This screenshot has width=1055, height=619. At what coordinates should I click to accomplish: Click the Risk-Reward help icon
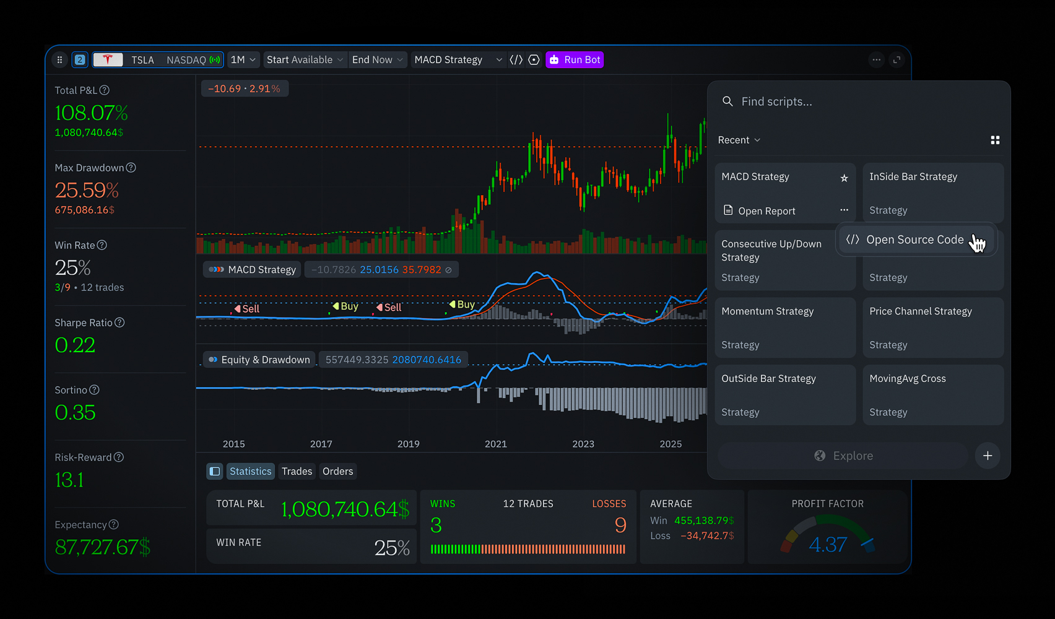[119, 457]
